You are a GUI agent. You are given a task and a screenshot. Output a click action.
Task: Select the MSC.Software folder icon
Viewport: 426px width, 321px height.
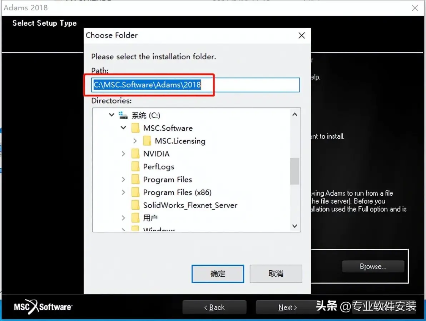[x=135, y=128]
